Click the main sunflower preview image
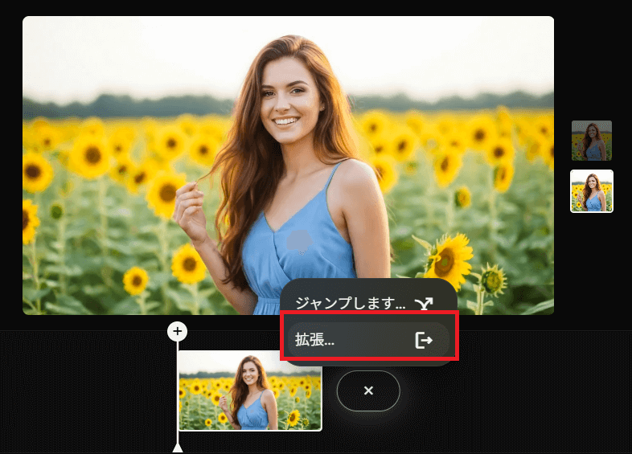632x454 pixels. [288, 166]
